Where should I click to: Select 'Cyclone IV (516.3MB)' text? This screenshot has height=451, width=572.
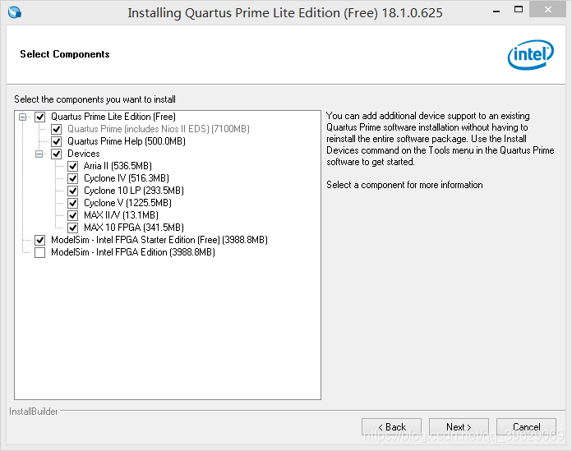point(127,178)
